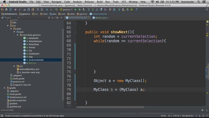This screenshot has height=118, width=209.
Task: Click the Android DDMS panel gear icon
Action: coord(202,110)
